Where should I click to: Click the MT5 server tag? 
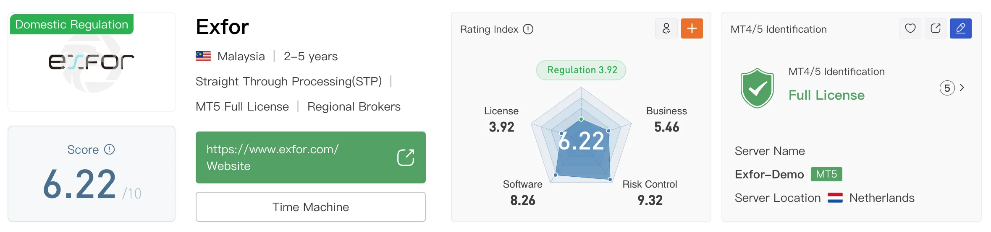[x=826, y=174]
